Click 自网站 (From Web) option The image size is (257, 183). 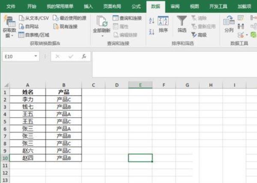pos(29,27)
